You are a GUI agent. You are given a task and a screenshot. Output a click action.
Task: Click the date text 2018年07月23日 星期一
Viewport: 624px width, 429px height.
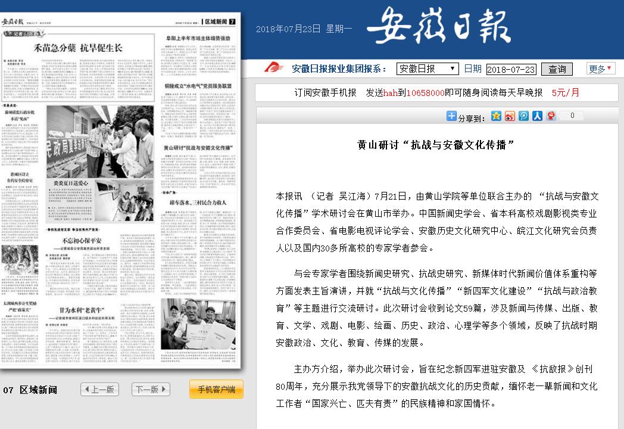304,29
